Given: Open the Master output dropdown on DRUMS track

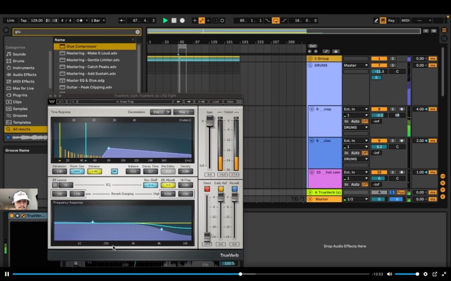Looking at the screenshot, I should [355, 65].
